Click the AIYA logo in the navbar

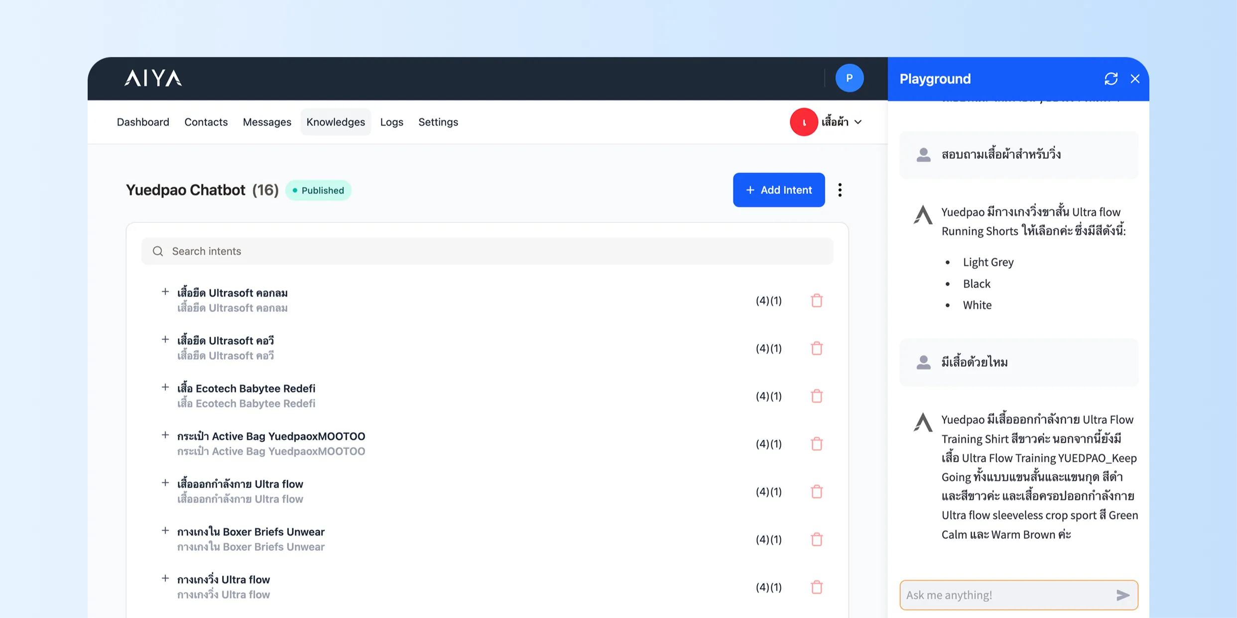point(152,78)
